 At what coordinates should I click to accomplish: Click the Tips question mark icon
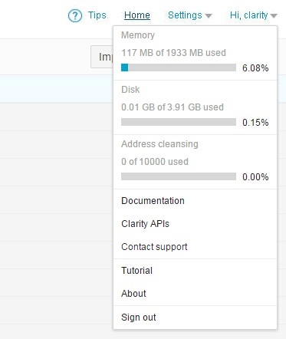coord(75,16)
